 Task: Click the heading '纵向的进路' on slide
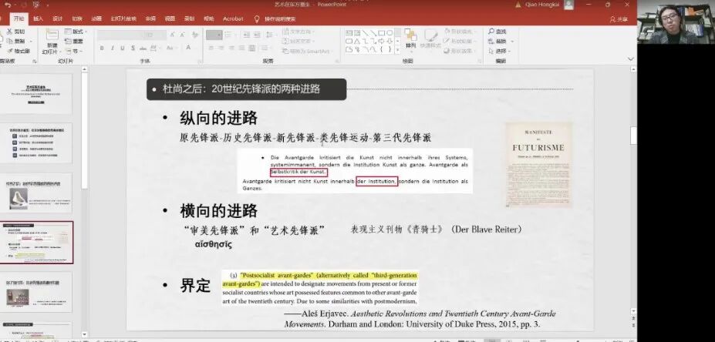[219, 119]
